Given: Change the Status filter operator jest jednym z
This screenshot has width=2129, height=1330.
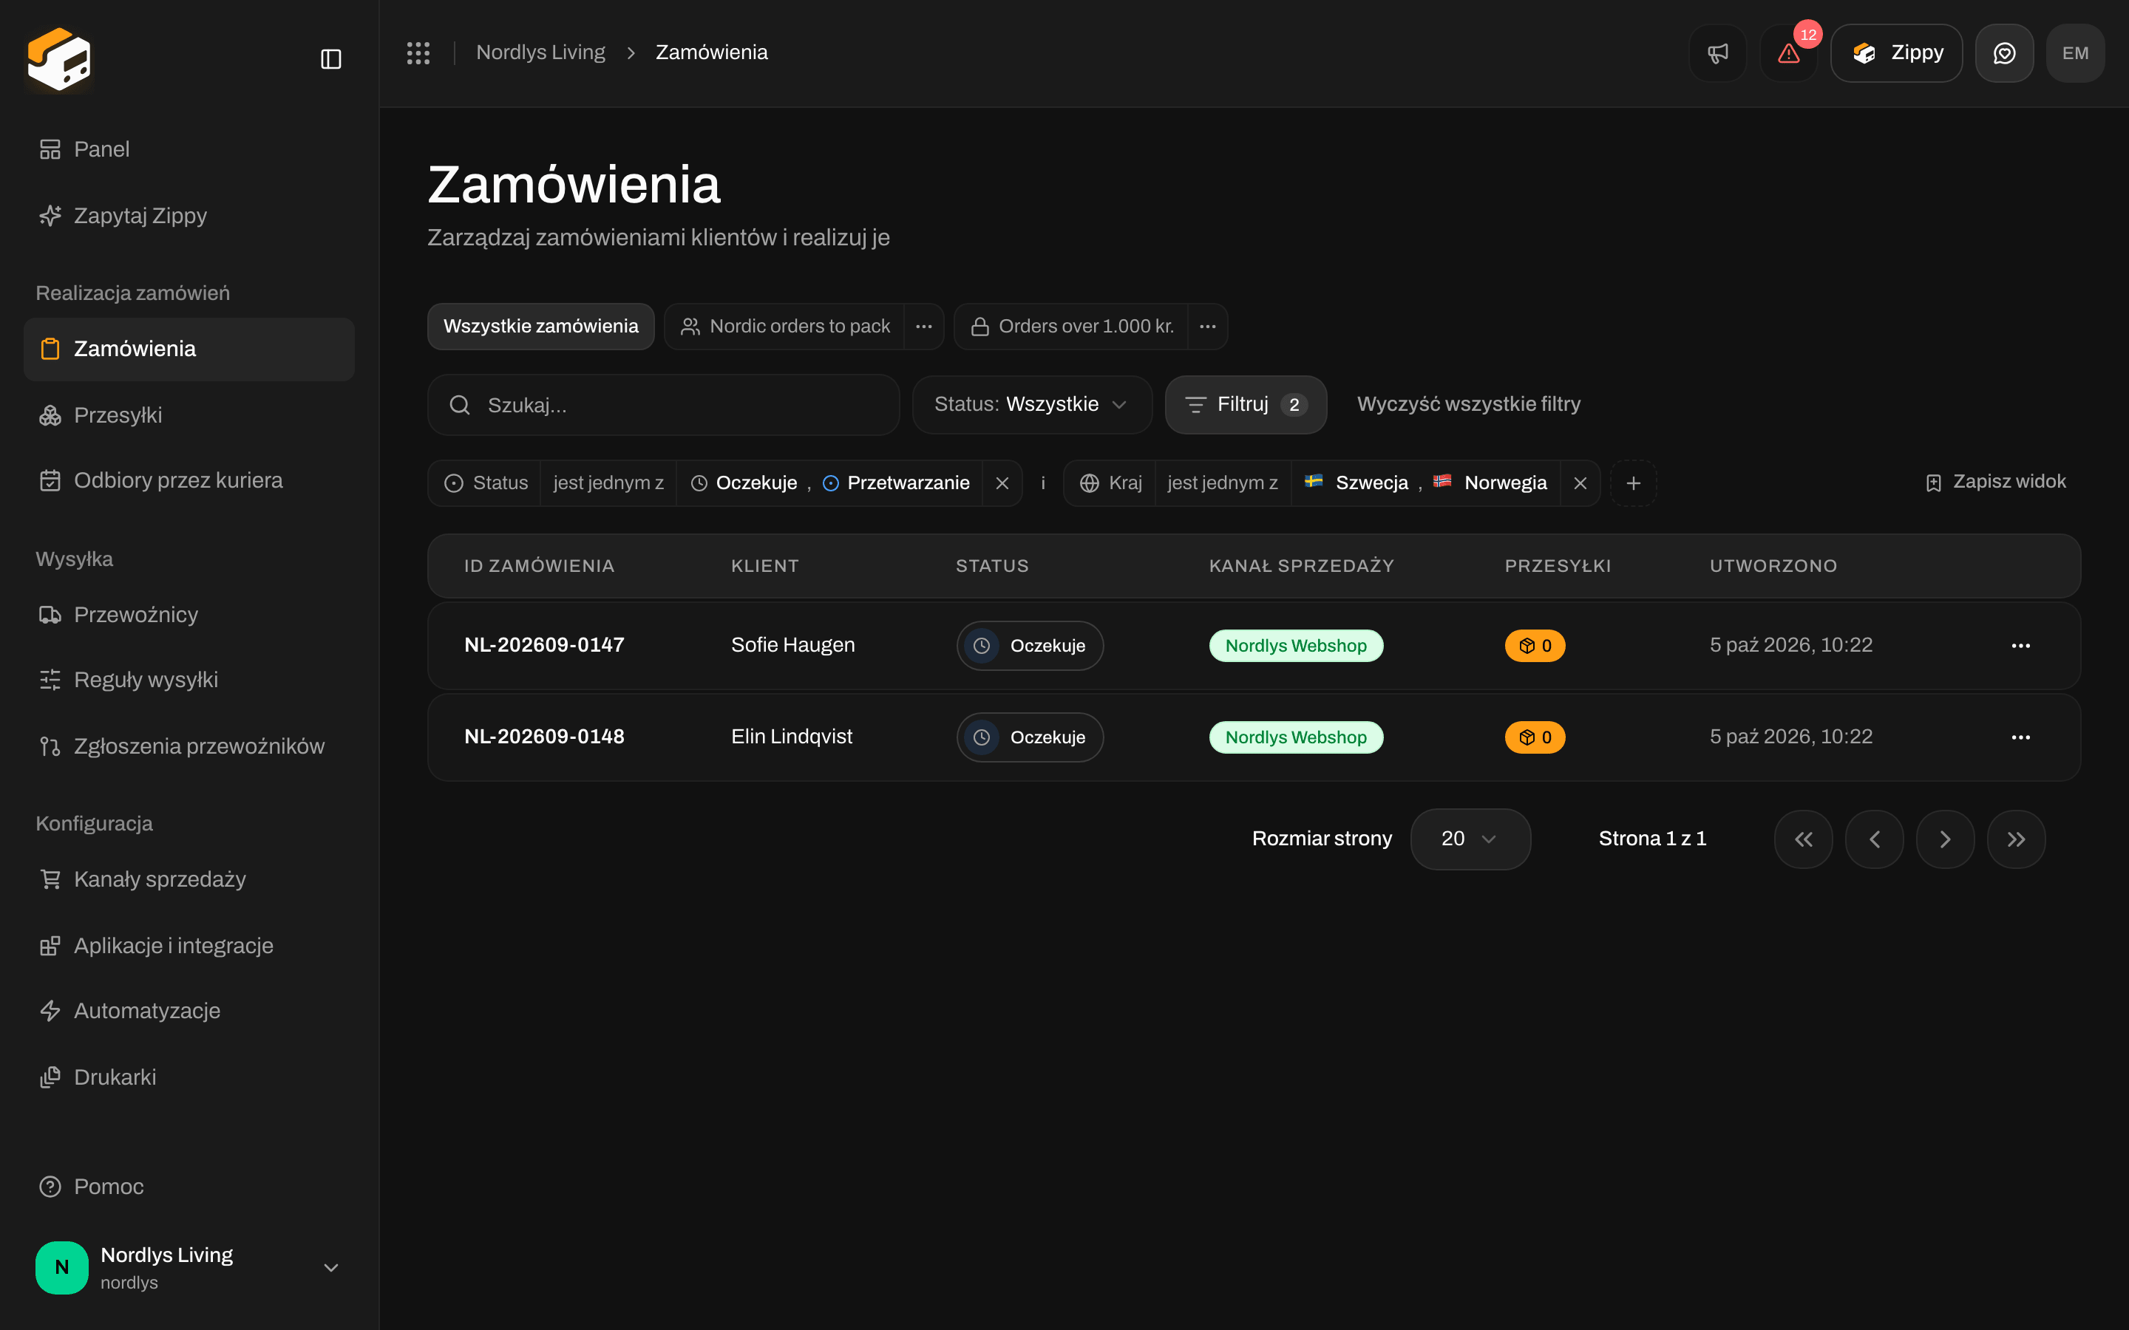Looking at the screenshot, I should [608, 483].
